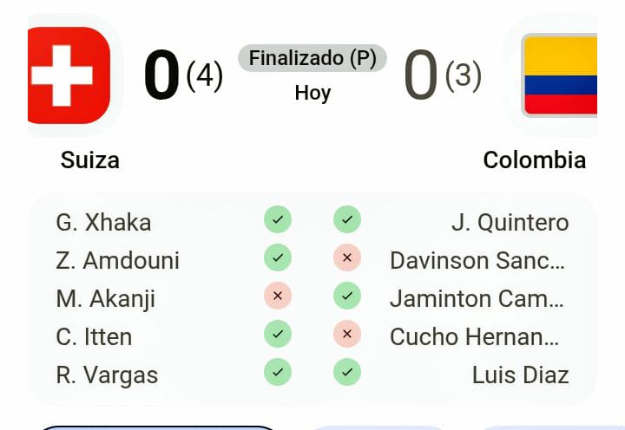Image resolution: width=625 pixels, height=430 pixels.
Task: Select Davinson Sanchez's missed penalty cross
Action: click(x=347, y=257)
